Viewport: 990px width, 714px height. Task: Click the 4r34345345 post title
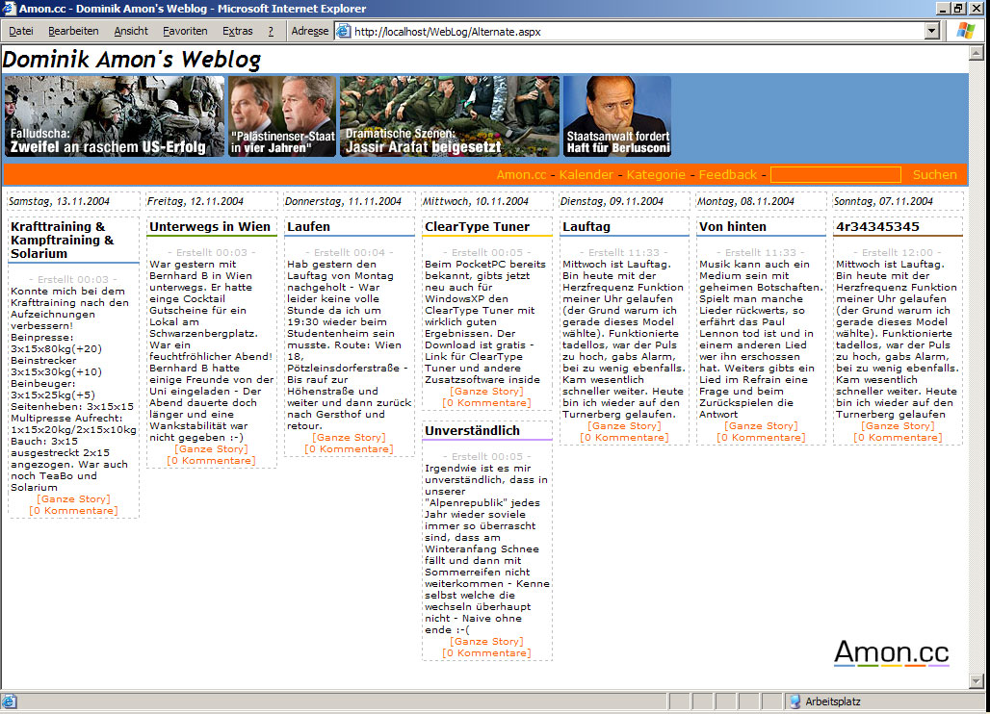pos(877,226)
